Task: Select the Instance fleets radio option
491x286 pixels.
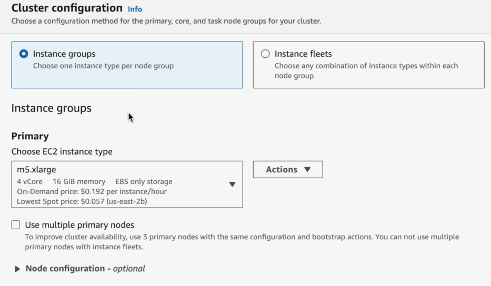Action: tap(265, 54)
